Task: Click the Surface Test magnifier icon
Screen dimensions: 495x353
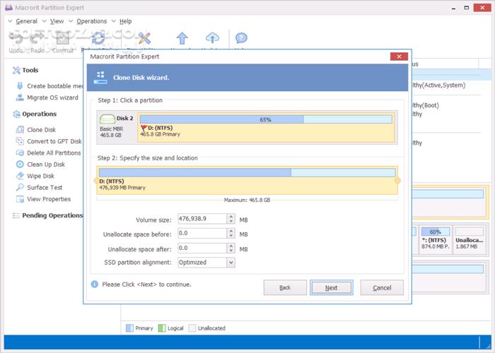Action: pos(20,187)
